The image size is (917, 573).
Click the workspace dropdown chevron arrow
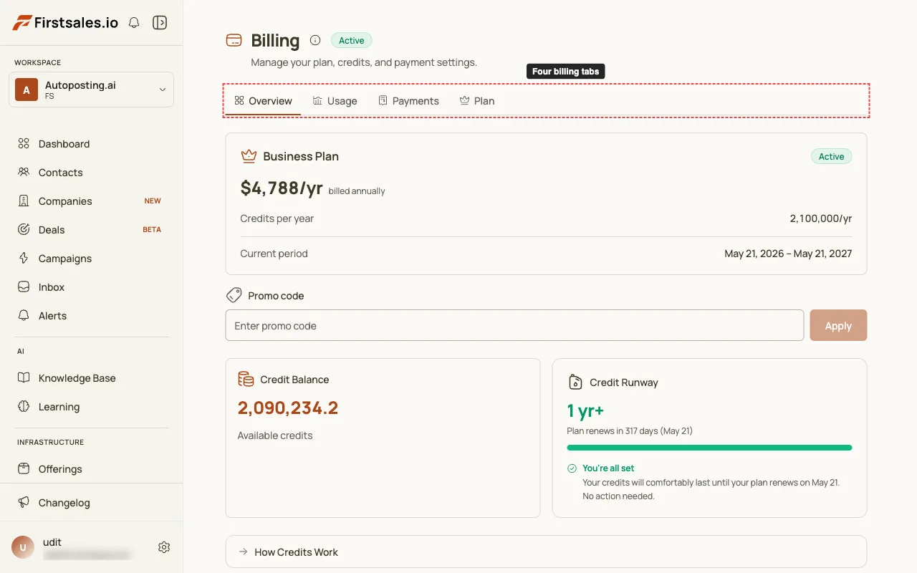pyautogui.click(x=163, y=90)
